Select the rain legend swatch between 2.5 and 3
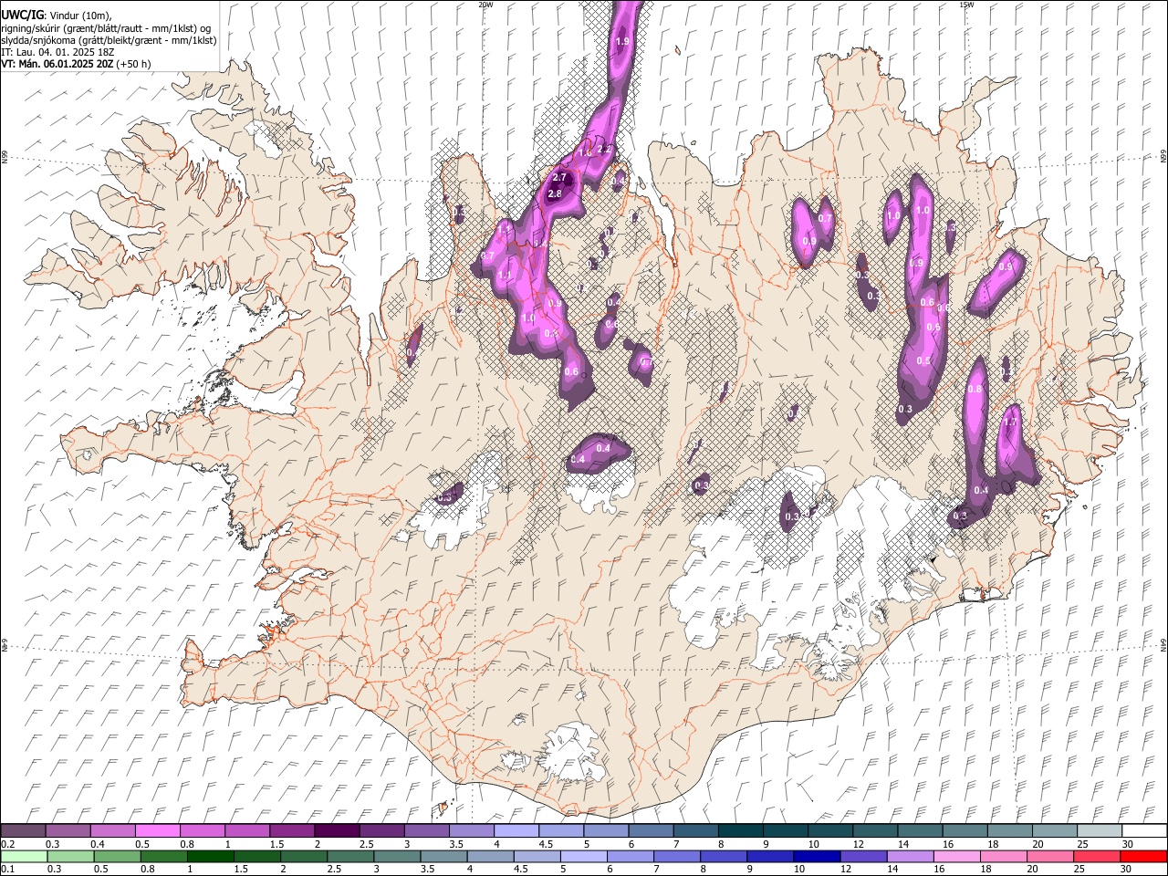Viewport: 1168px width, 876px height. [350, 856]
